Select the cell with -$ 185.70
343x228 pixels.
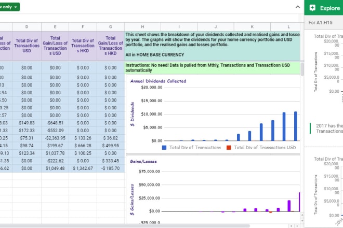pos(111,168)
